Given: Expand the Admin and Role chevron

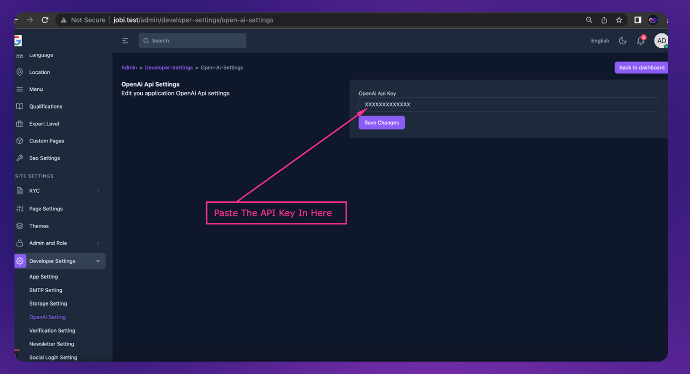Looking at the screenshot, I should coord(98,243).
